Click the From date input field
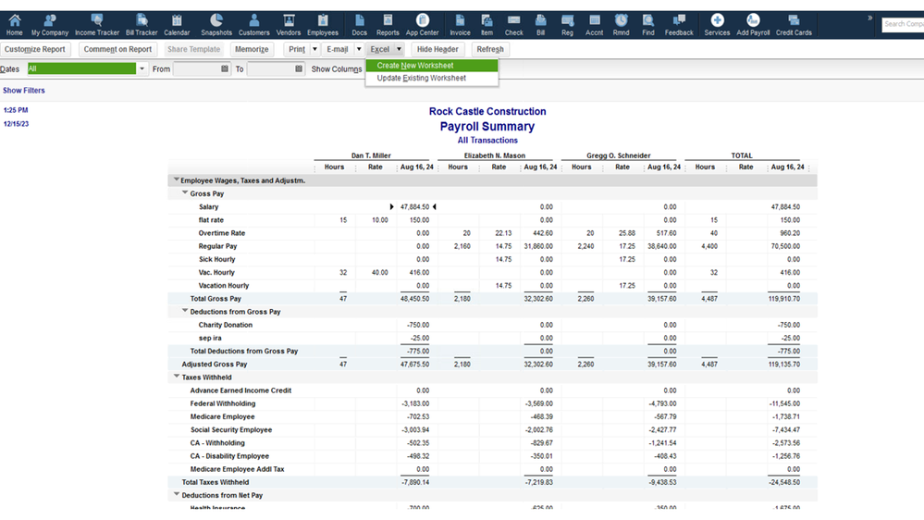Image resolution: width=924 pixels, height=520 pixels. coord(196,69)
